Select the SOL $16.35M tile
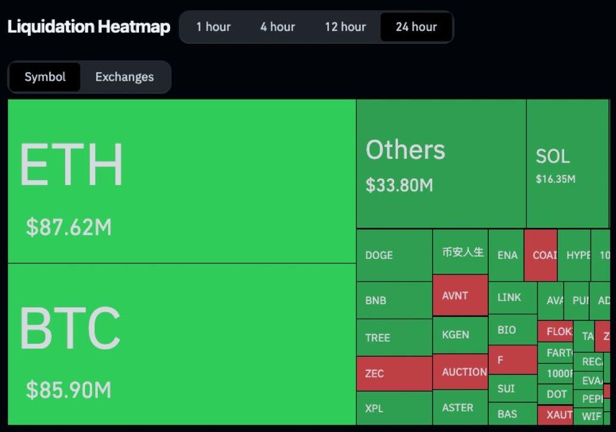 point(567,163)
